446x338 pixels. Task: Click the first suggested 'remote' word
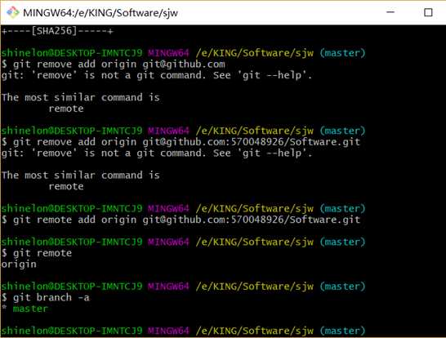coord(66,109)
